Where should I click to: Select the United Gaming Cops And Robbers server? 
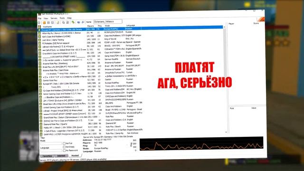click(61, 107)
